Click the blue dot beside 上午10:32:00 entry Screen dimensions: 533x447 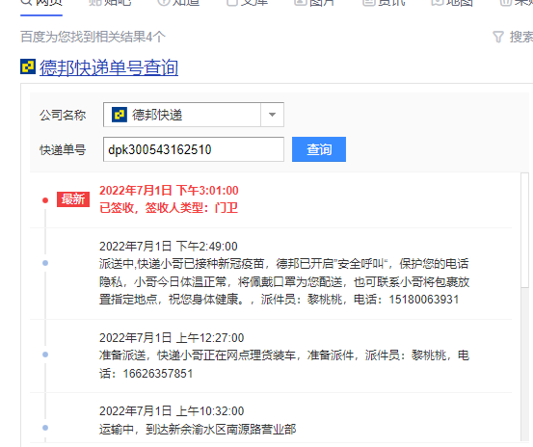45,428
